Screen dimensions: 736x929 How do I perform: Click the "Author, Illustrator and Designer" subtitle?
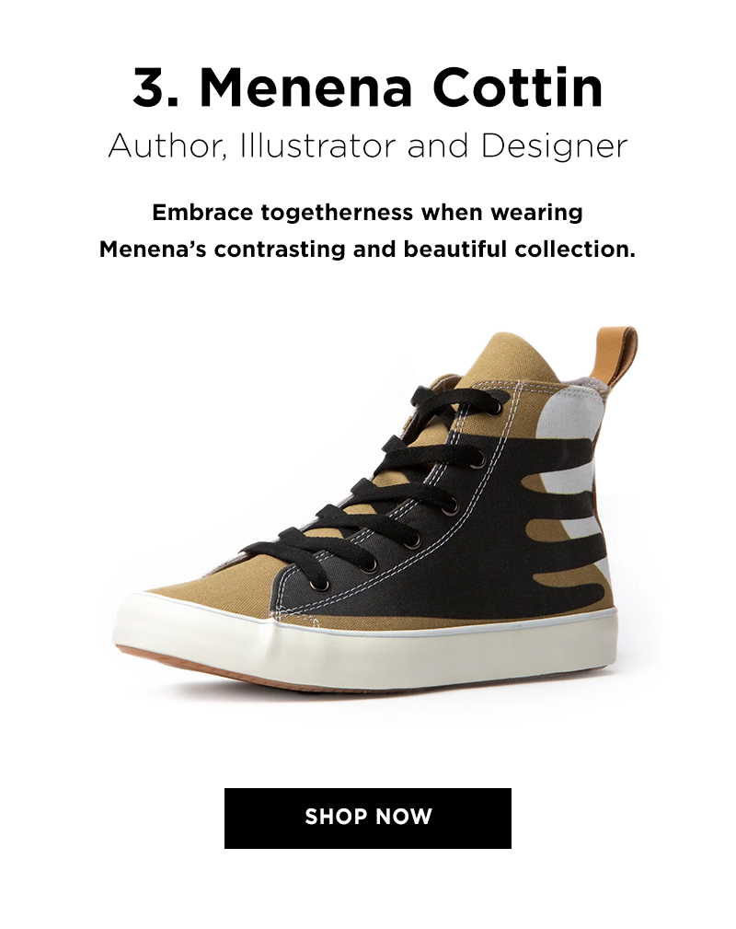click(x=368, y=146)
